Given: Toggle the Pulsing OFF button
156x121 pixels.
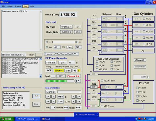Looking at the screenshot, I should click(49, 71).
